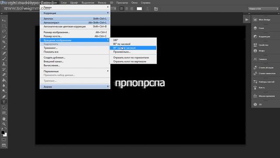Click the Create warped text icon
The image size is (280, 158).
click(x=147, y=9)
